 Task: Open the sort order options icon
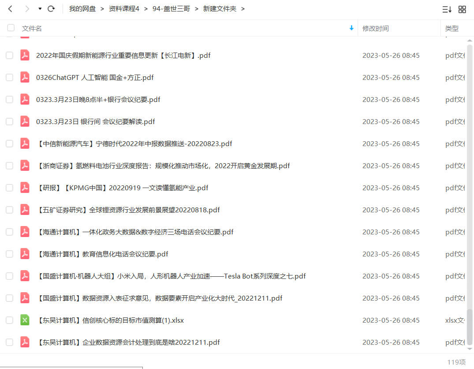pyautogui.click(x=447, y=9)
